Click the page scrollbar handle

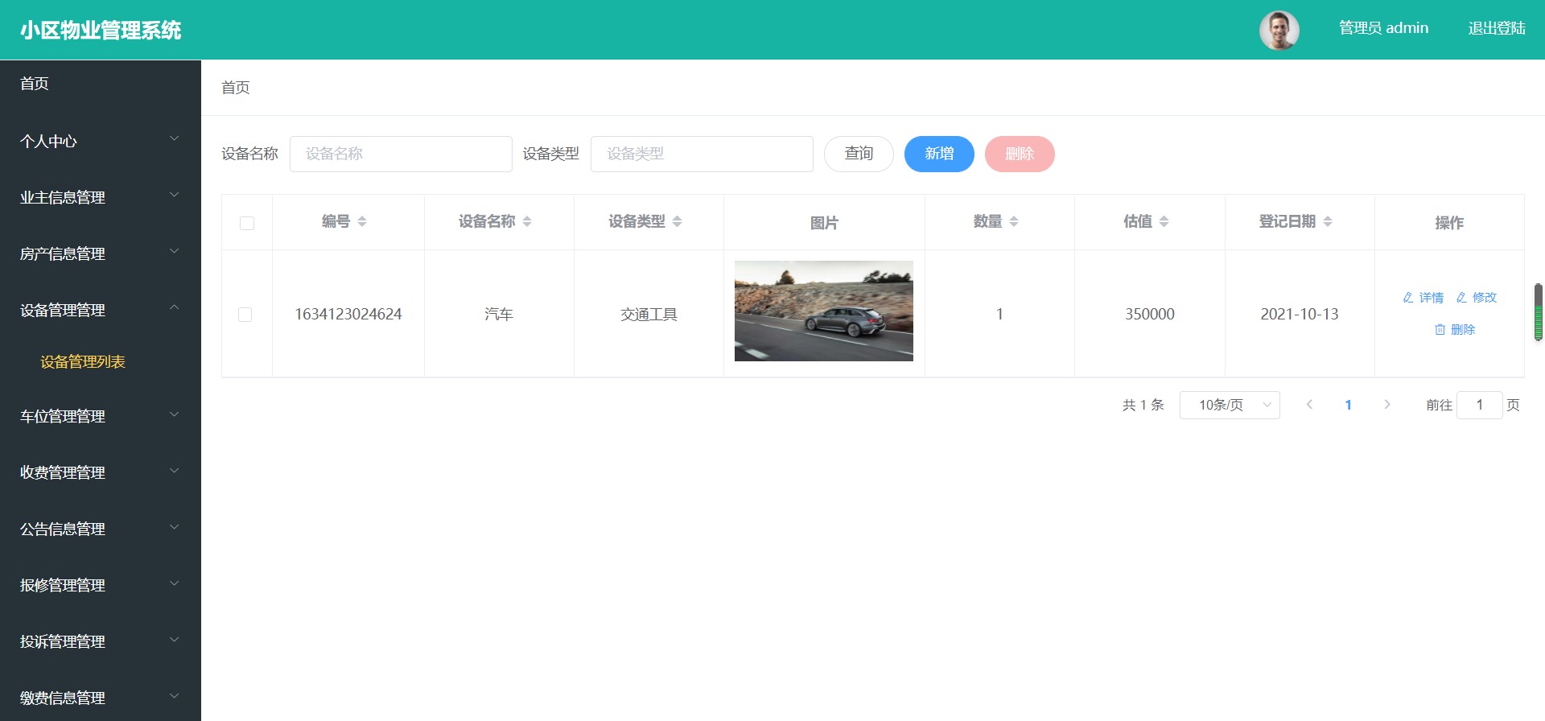(1539, 312)
